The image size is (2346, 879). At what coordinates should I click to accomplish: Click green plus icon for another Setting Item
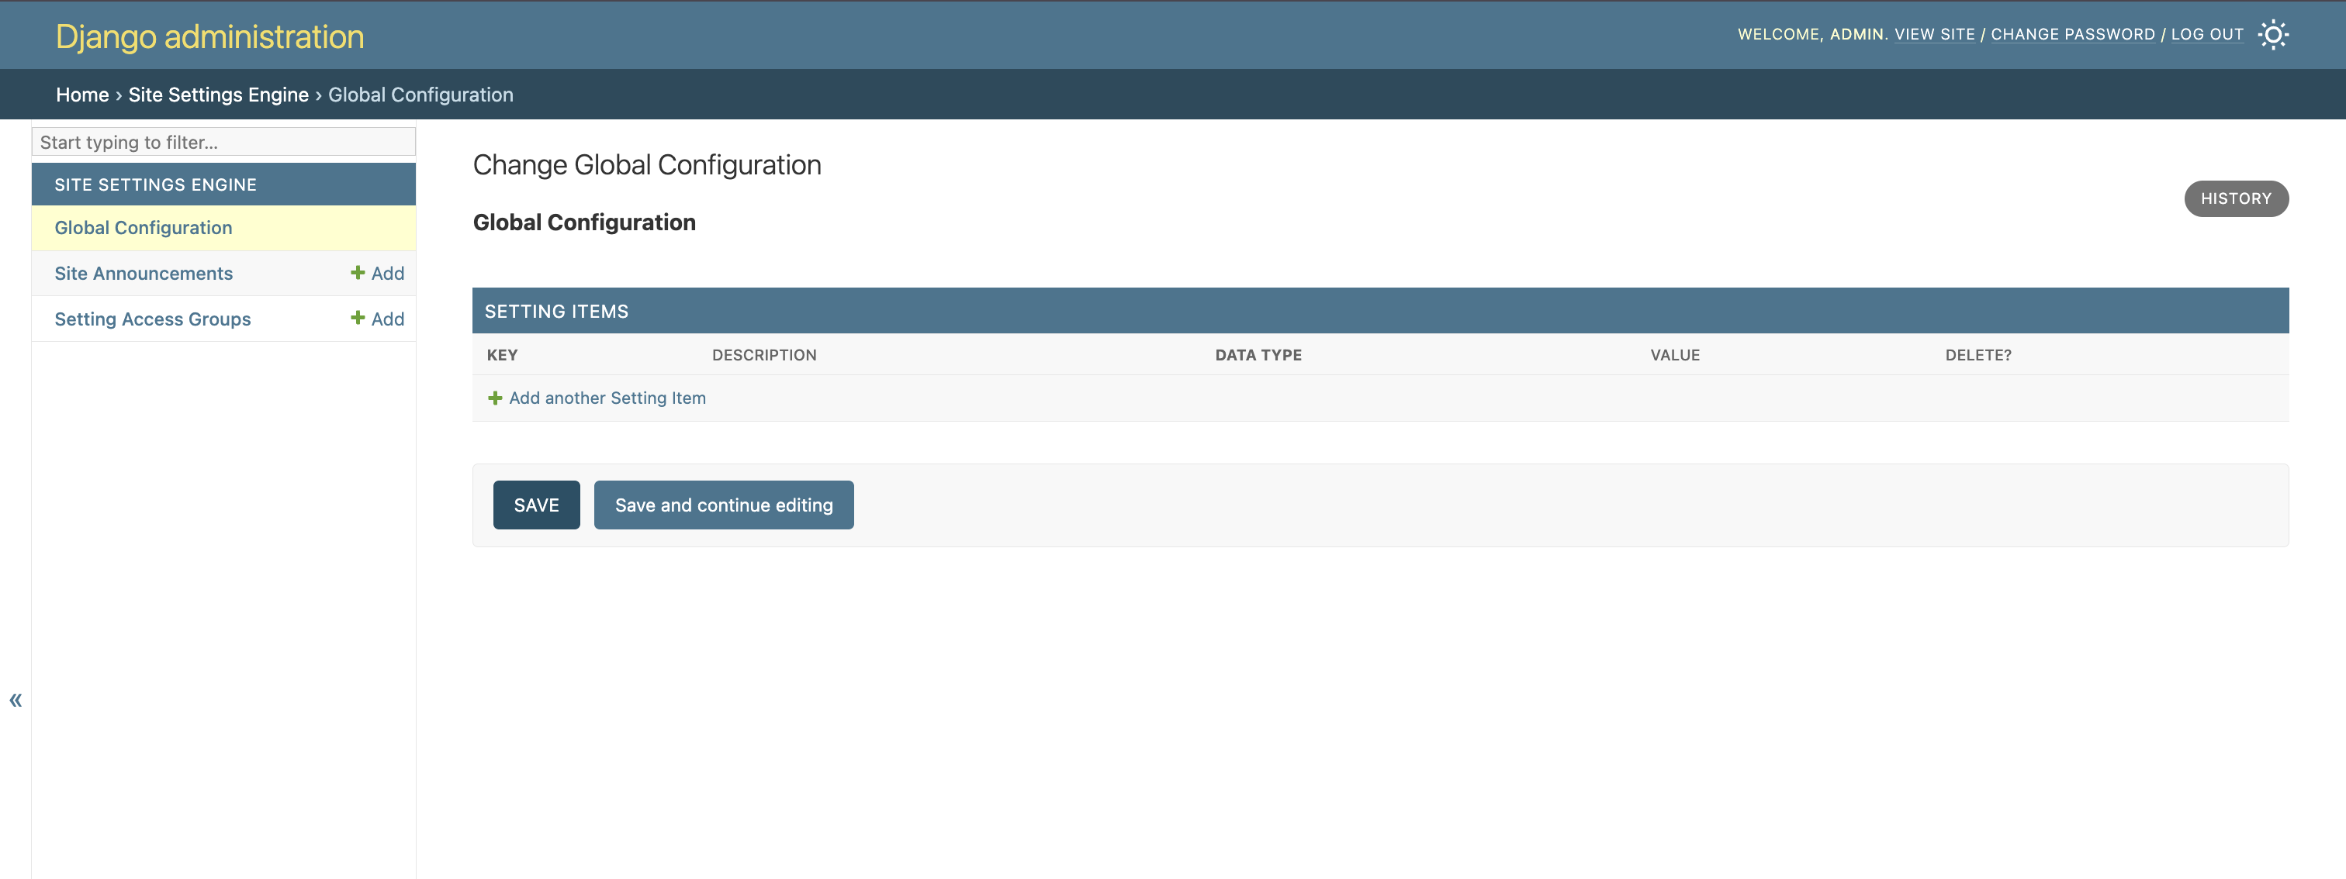pos(496,398)
